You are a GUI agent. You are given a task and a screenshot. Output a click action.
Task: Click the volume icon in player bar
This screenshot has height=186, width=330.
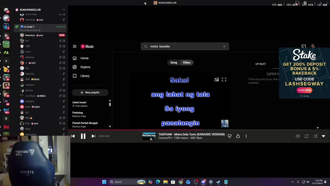click(x=298, y=136)
